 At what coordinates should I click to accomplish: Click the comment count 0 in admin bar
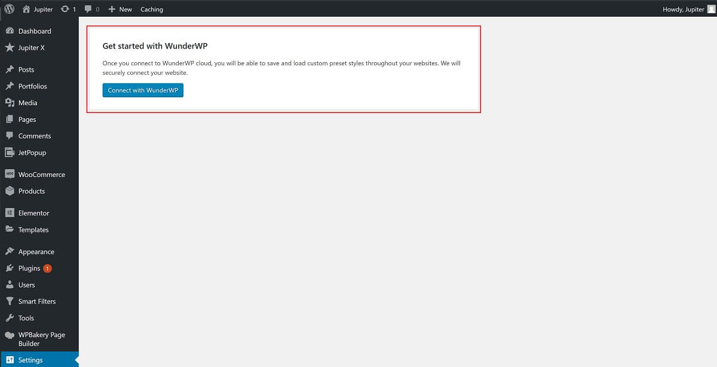coord(97,10)
